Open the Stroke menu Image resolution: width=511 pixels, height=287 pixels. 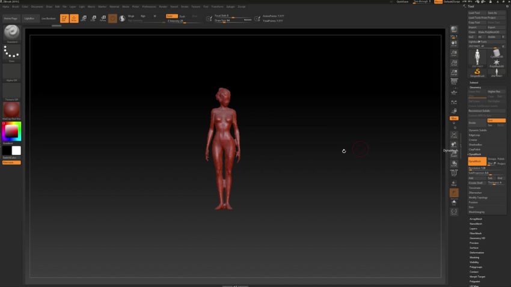[185, 7]
